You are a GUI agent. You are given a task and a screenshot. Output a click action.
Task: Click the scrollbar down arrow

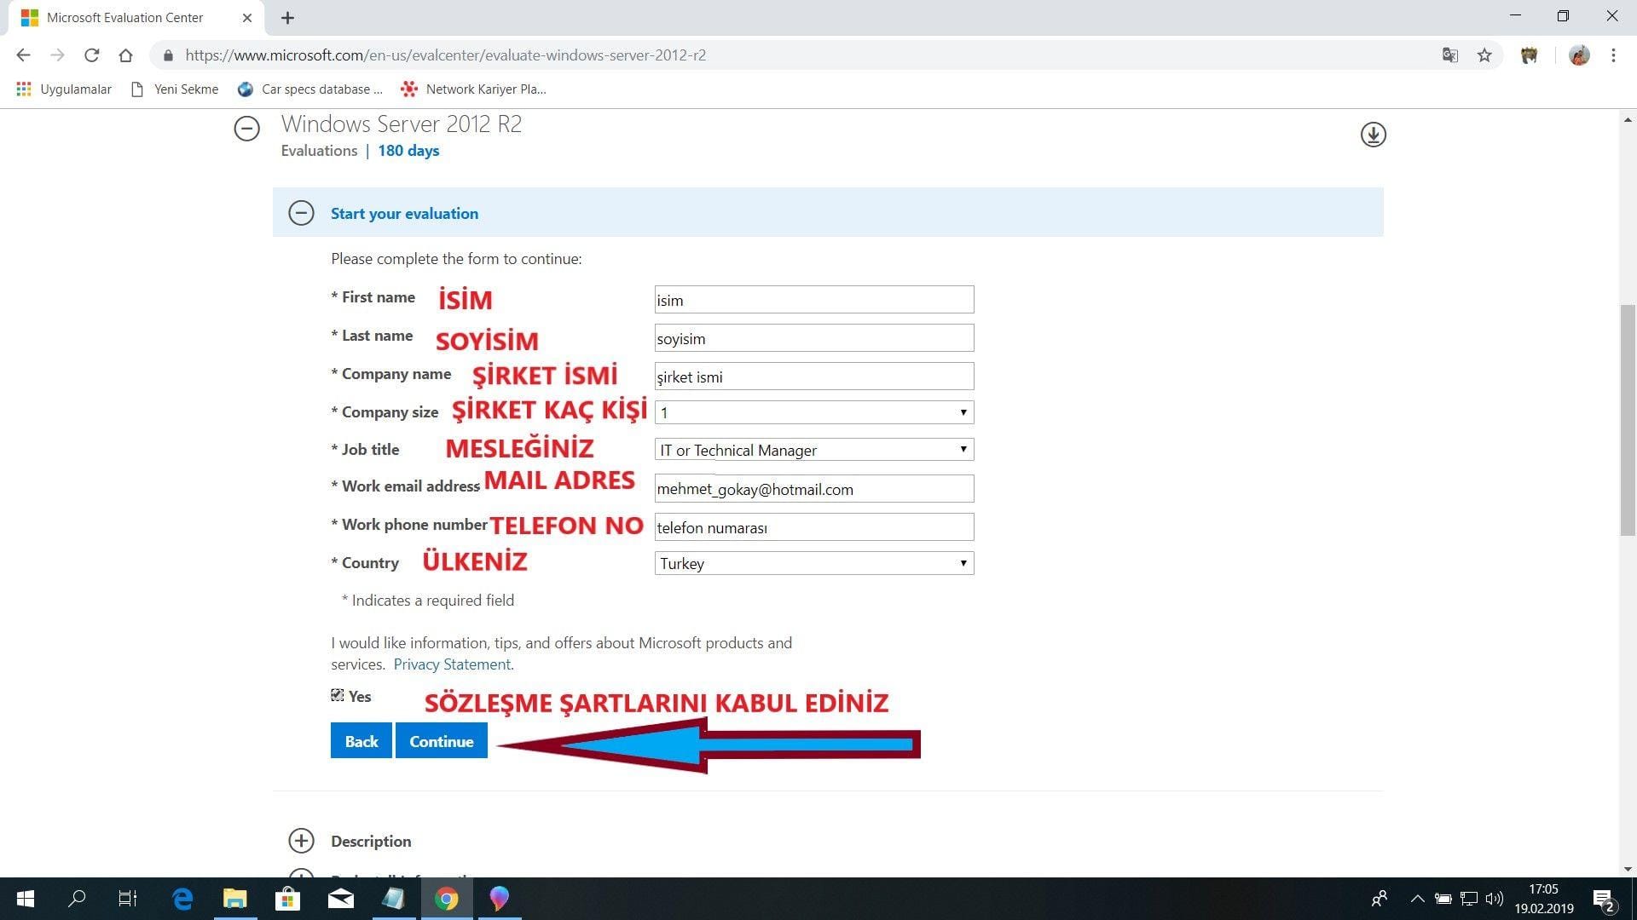click(1628, 869)
